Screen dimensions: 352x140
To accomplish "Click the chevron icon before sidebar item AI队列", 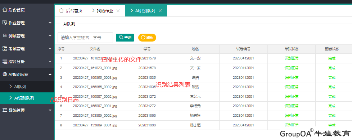I will [x=10, y=87].
